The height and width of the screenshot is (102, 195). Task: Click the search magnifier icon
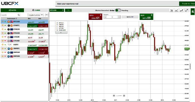point(19,15)
